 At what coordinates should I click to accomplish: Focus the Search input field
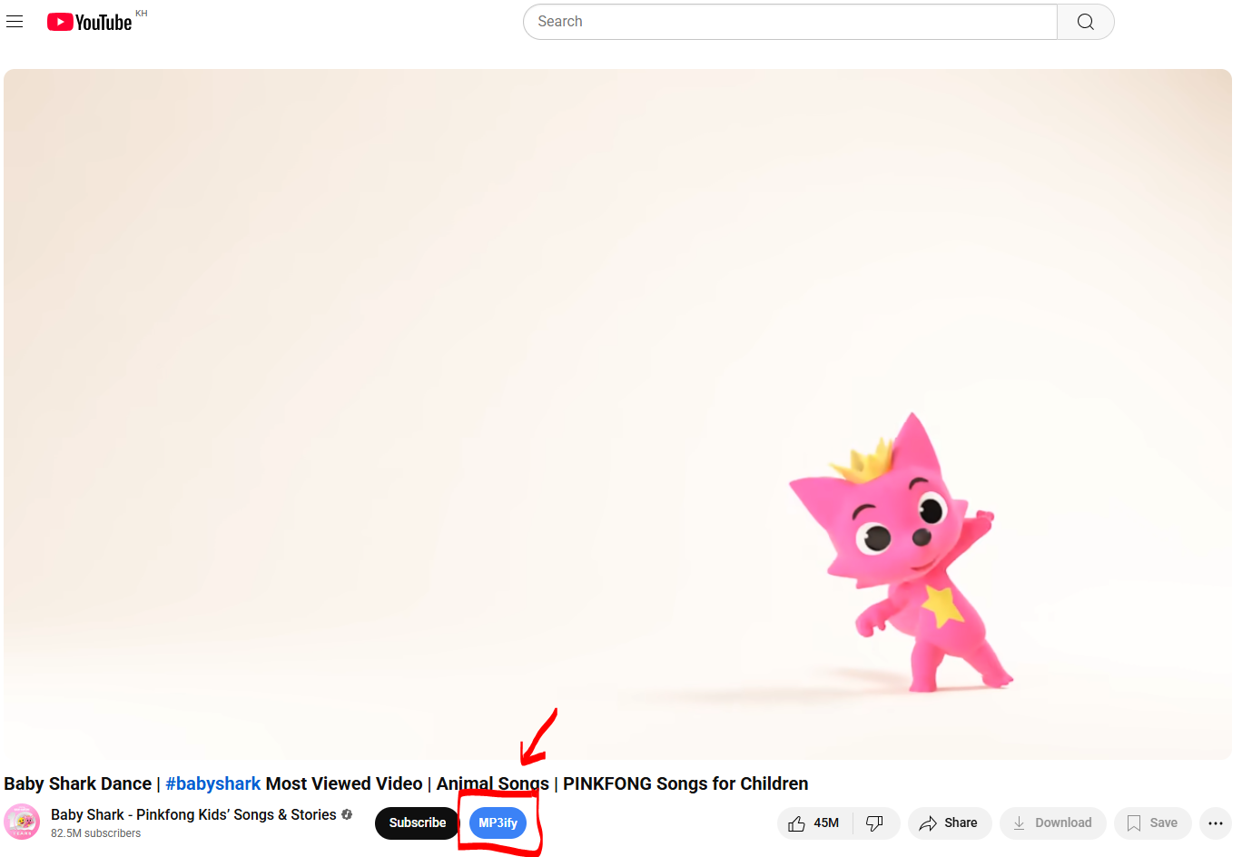(790, 22)
